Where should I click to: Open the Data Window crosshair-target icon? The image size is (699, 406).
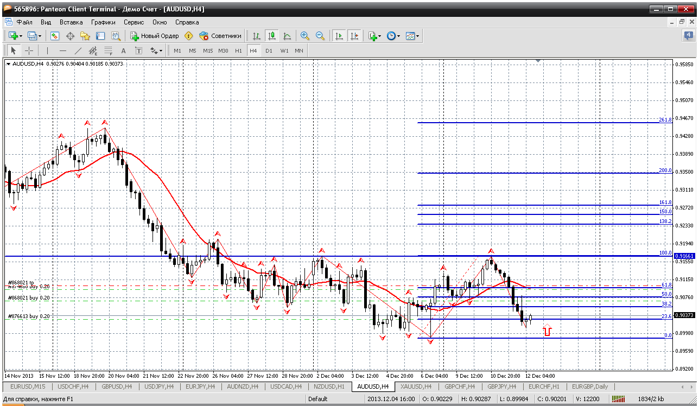pos(70,36)
